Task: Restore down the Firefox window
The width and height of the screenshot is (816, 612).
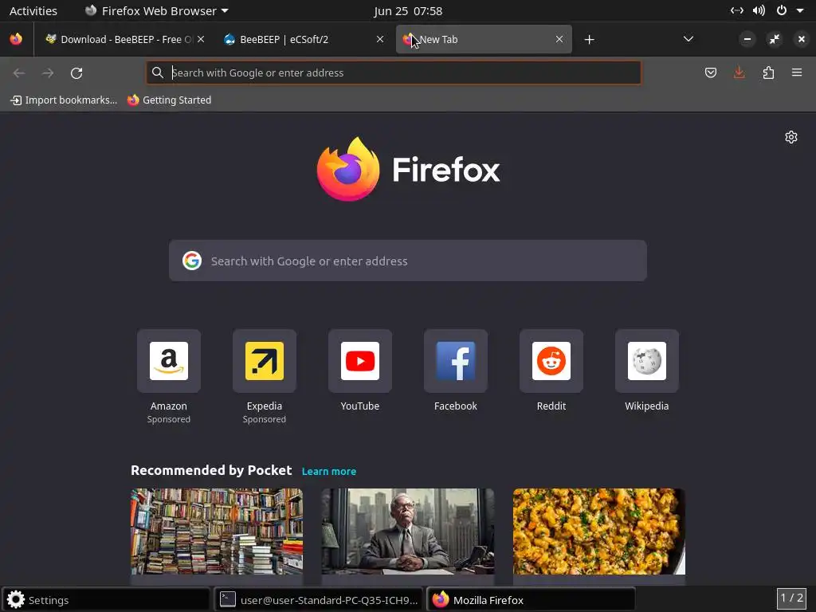Action: [775, 39]
